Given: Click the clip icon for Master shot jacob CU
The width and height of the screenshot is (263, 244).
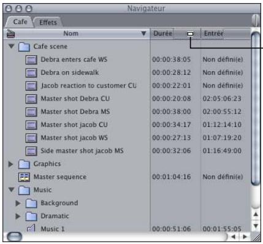Looking at the screenshot, I should 31,125.
